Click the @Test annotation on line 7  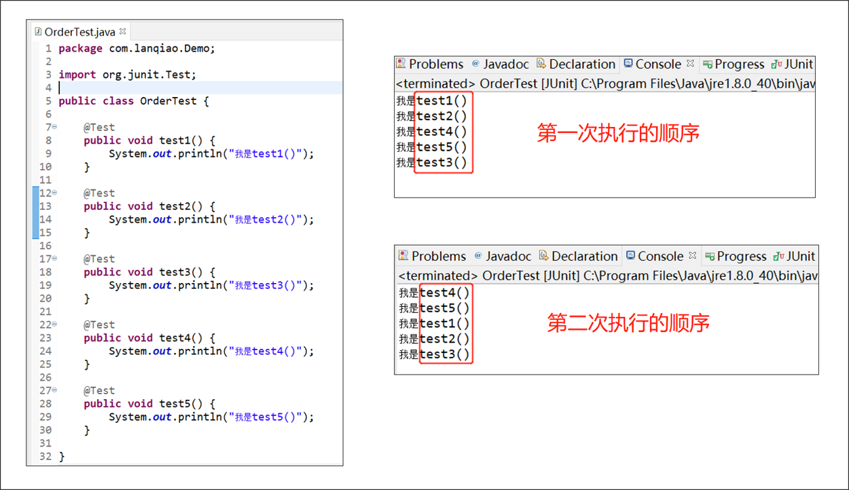click(99, 127)
